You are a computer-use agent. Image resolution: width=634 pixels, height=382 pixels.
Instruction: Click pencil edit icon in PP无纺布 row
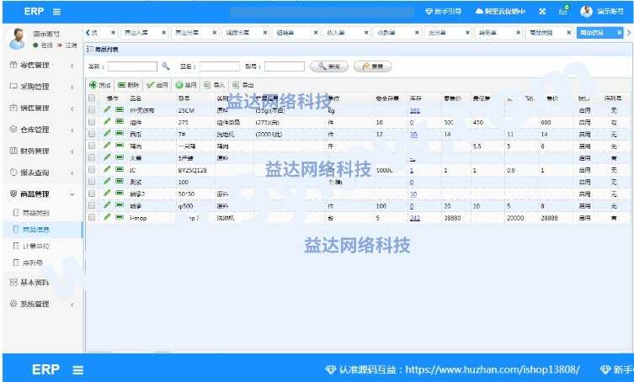[x=107, y=109]
